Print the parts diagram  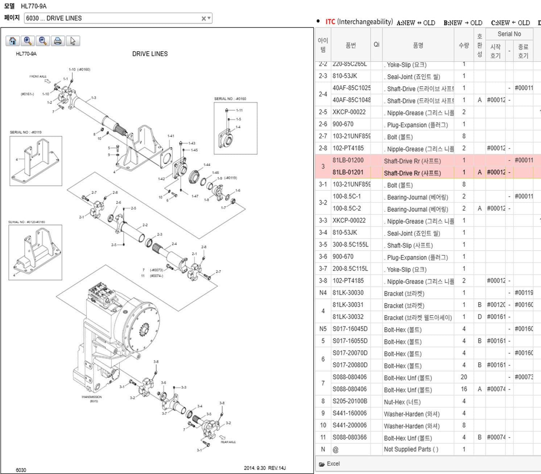pyautogui.click(x=57, y=41)
